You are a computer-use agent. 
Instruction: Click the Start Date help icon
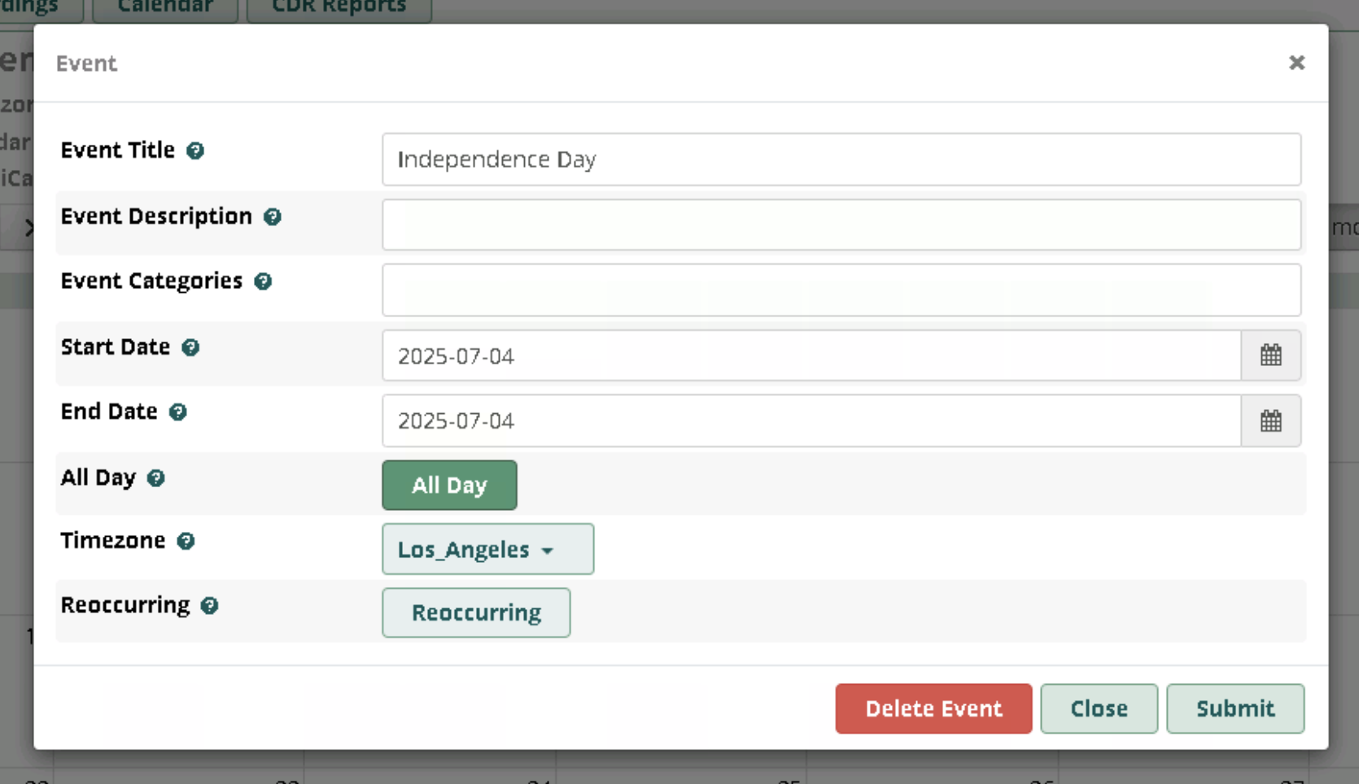190,347
